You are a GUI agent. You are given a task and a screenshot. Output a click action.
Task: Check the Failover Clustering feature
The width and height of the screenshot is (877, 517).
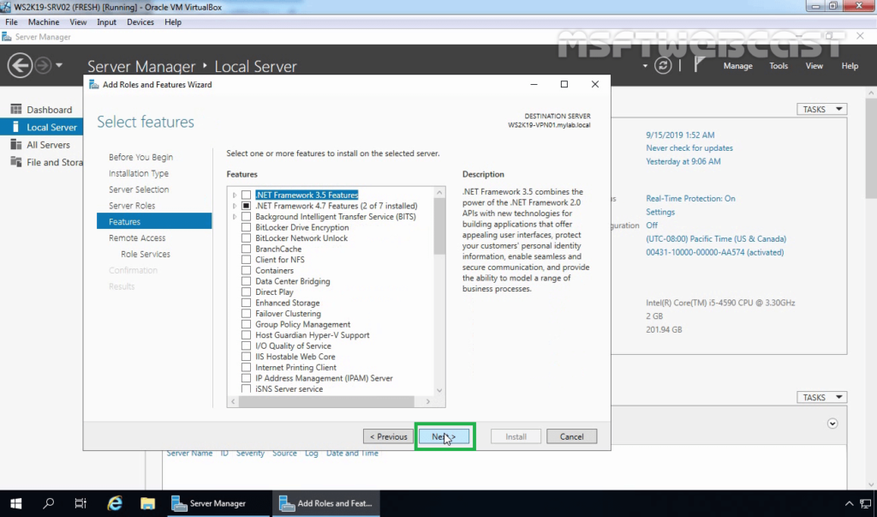pos(246,314)
